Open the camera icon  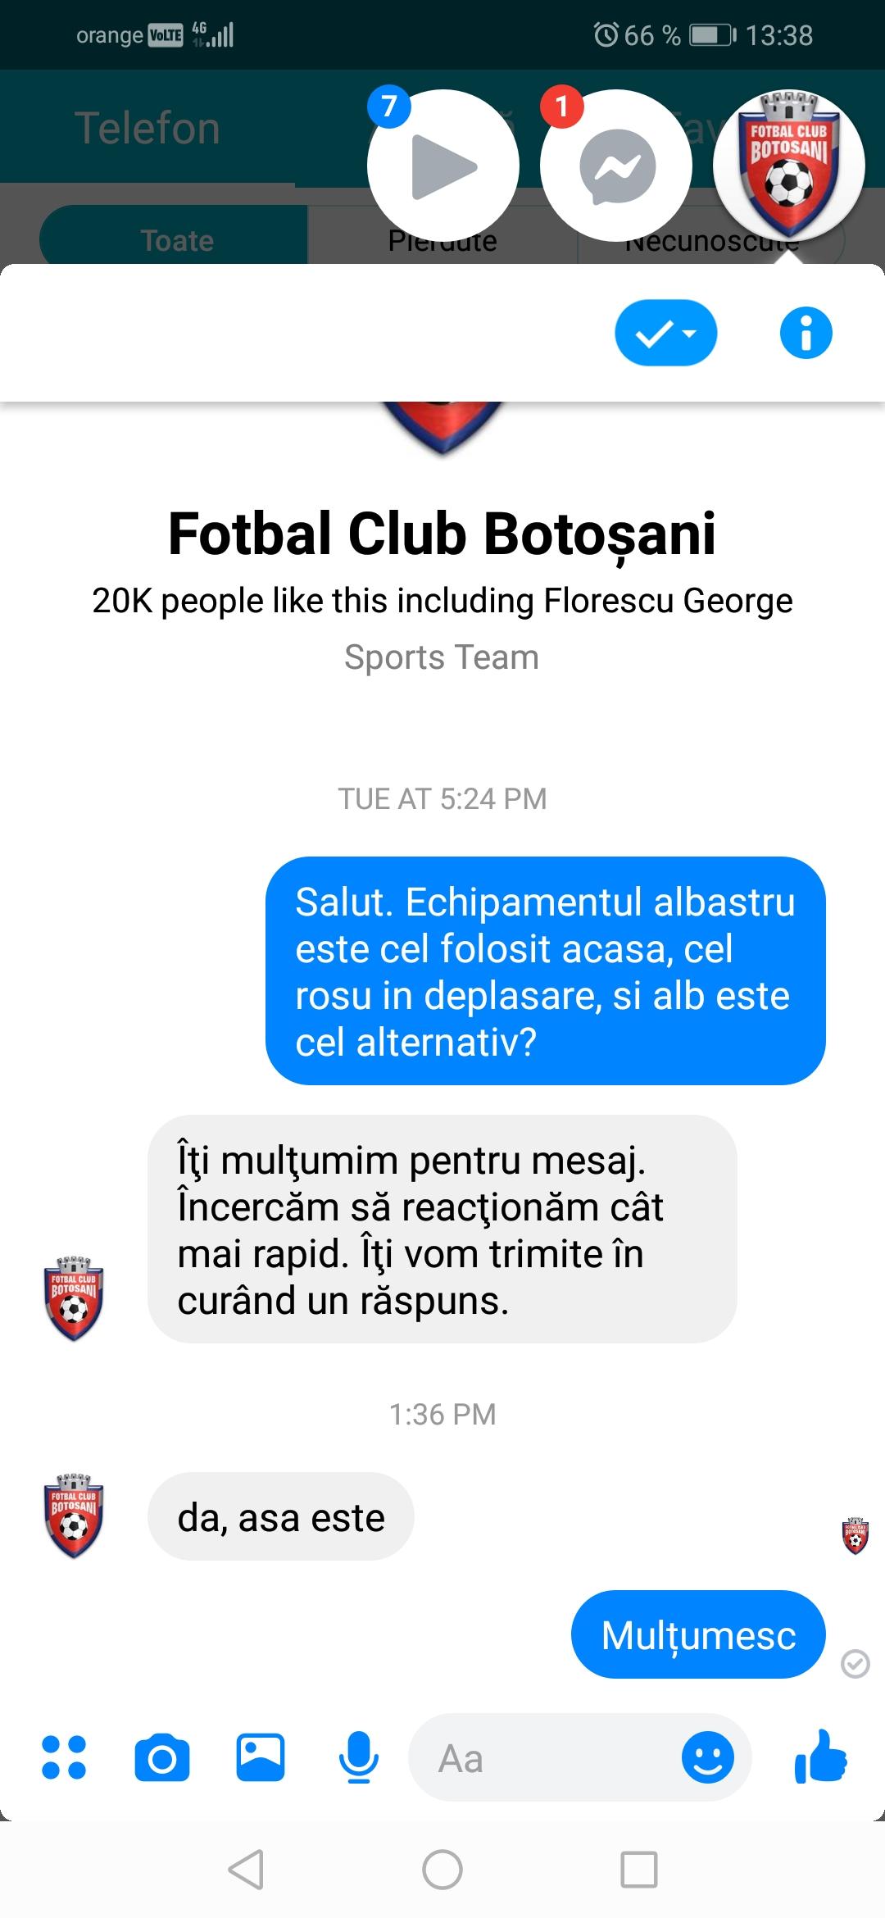pyautogui.click(x=162, y=1757)
